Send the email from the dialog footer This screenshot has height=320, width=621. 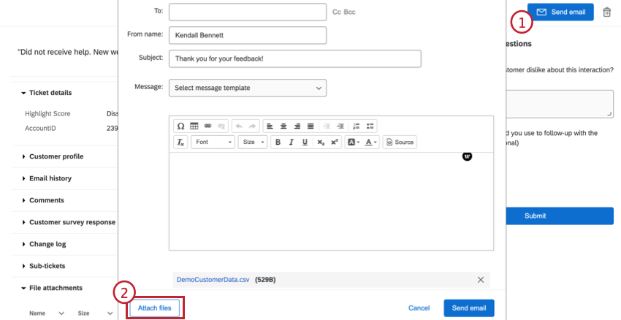coord(469,308)
